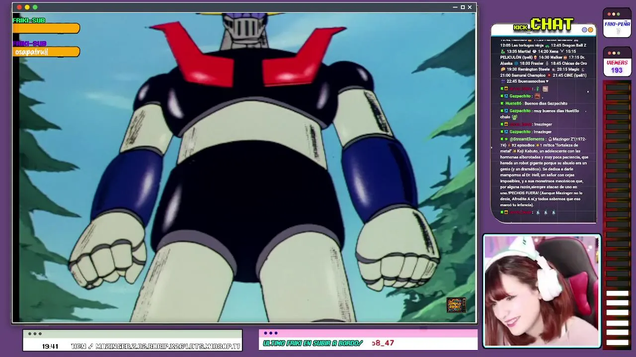636x357 pixels.
Task: Click the streamer webcam thumbnail
Action: pos(542,291)
